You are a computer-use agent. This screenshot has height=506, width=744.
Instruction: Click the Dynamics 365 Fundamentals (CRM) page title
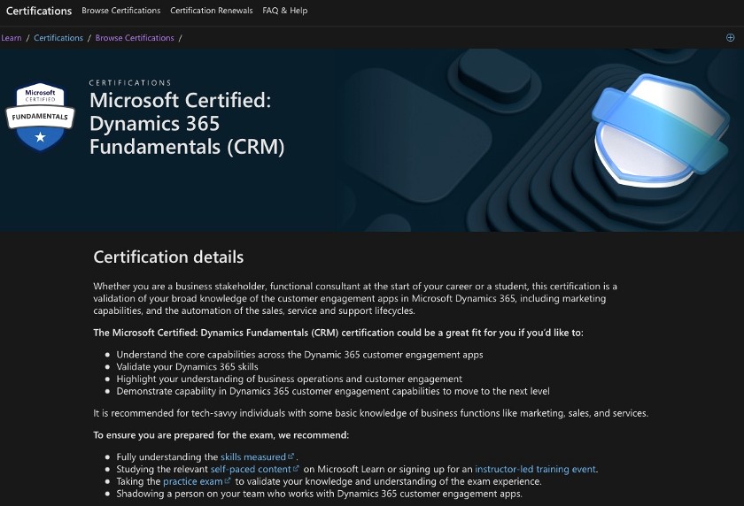point(187,124)
